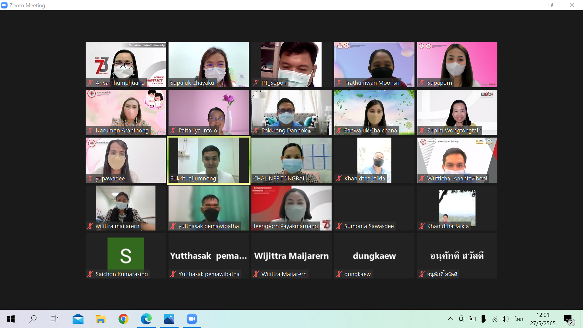The width and height of the screenshot is (583, 328).
Task: Open the volume control in tray
Action: 505,319
